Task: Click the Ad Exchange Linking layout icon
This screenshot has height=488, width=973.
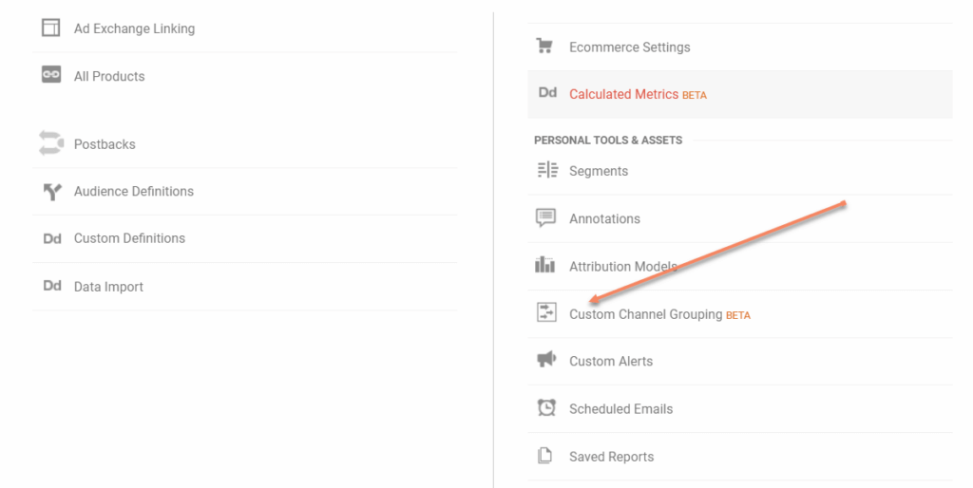Action: 51,28
